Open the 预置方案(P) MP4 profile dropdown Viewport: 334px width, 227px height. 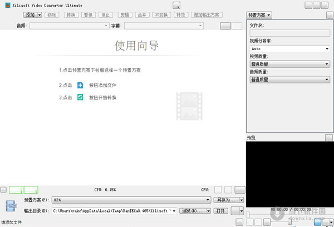[x=131, y=200]
